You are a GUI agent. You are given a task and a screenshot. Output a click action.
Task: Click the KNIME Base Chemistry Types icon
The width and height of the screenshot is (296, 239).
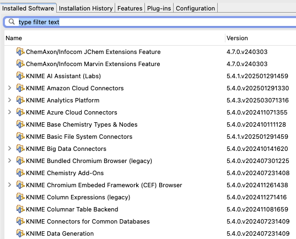tap(20, 124)
